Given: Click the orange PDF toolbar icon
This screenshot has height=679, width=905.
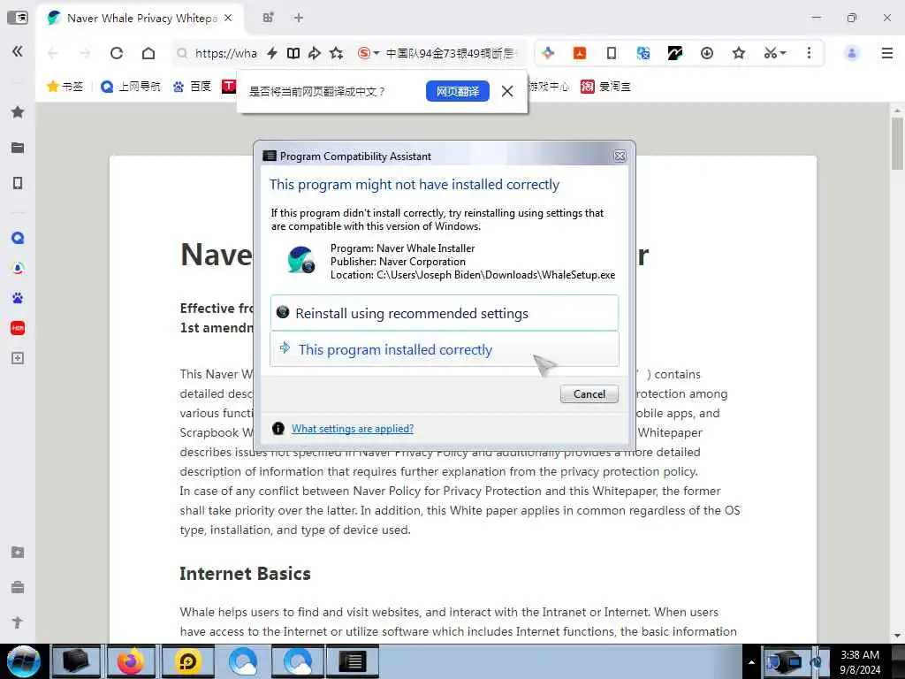Looking at the screenshot, I should [x=580, y=53].
